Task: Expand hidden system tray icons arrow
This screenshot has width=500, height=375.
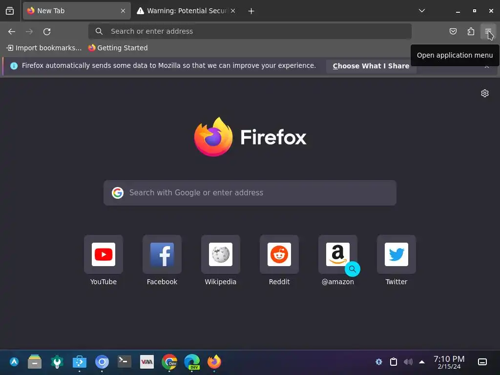Action: pos(421,362)
